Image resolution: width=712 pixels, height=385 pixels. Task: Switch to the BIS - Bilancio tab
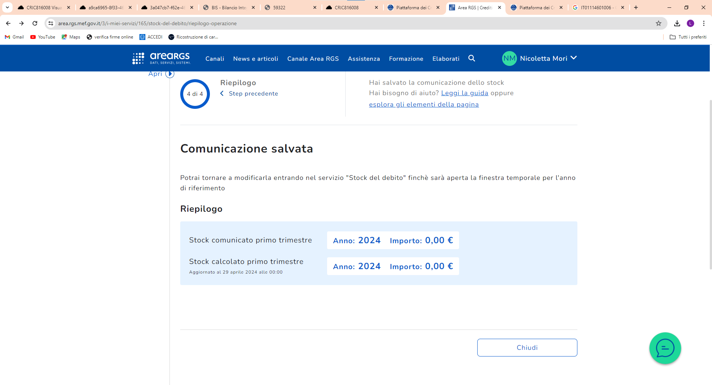pyautogui.click(x=229, y=7)
